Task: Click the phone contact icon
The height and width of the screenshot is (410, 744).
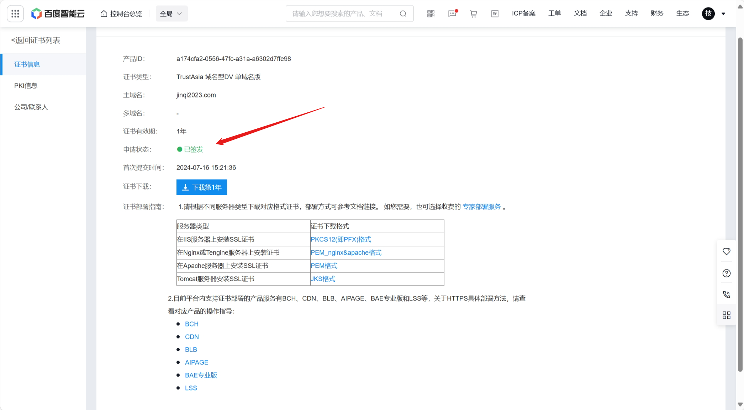Action: 727,294
